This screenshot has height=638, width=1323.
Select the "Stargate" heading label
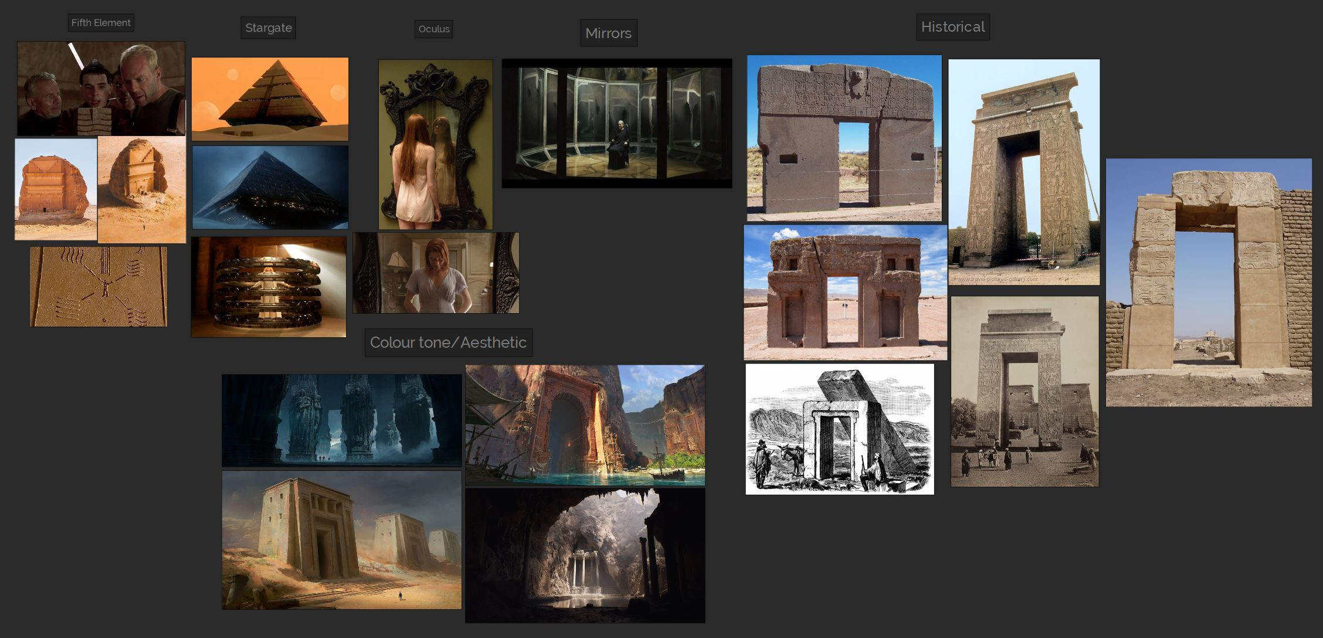point(268,28)
